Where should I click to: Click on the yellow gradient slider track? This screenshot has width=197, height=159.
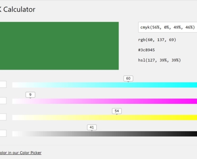point(105,118)
